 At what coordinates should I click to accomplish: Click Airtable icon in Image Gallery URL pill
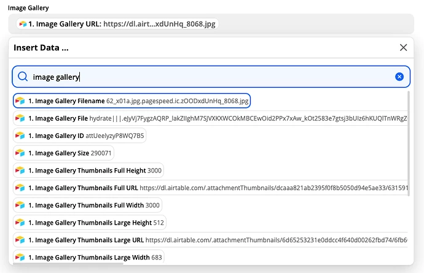[x=23, y=24]
